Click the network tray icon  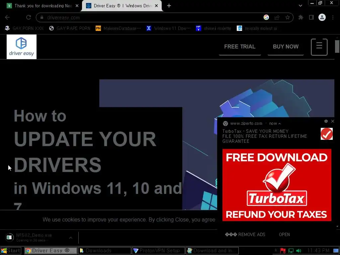pos(291,251)
